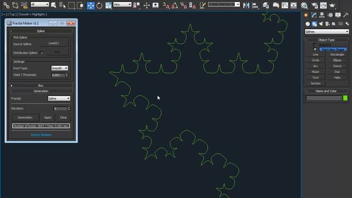This screenshot has width=352, height=198.
Task: Open Render Setup icon
Action: tap(315, 5)
